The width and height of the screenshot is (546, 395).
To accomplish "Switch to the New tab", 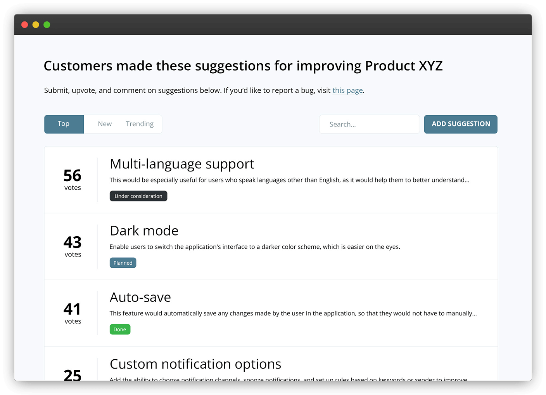I will point(105,124).
